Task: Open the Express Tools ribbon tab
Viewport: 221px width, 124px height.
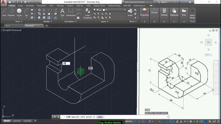Action: 99,6
